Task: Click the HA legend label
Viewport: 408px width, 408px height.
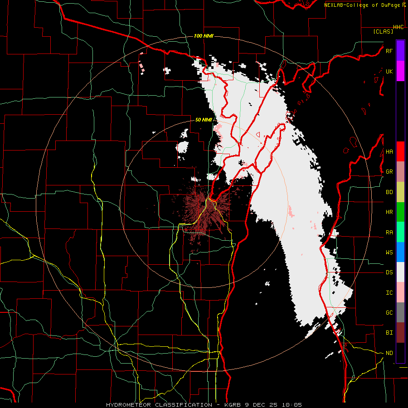Action: point(389,151)
